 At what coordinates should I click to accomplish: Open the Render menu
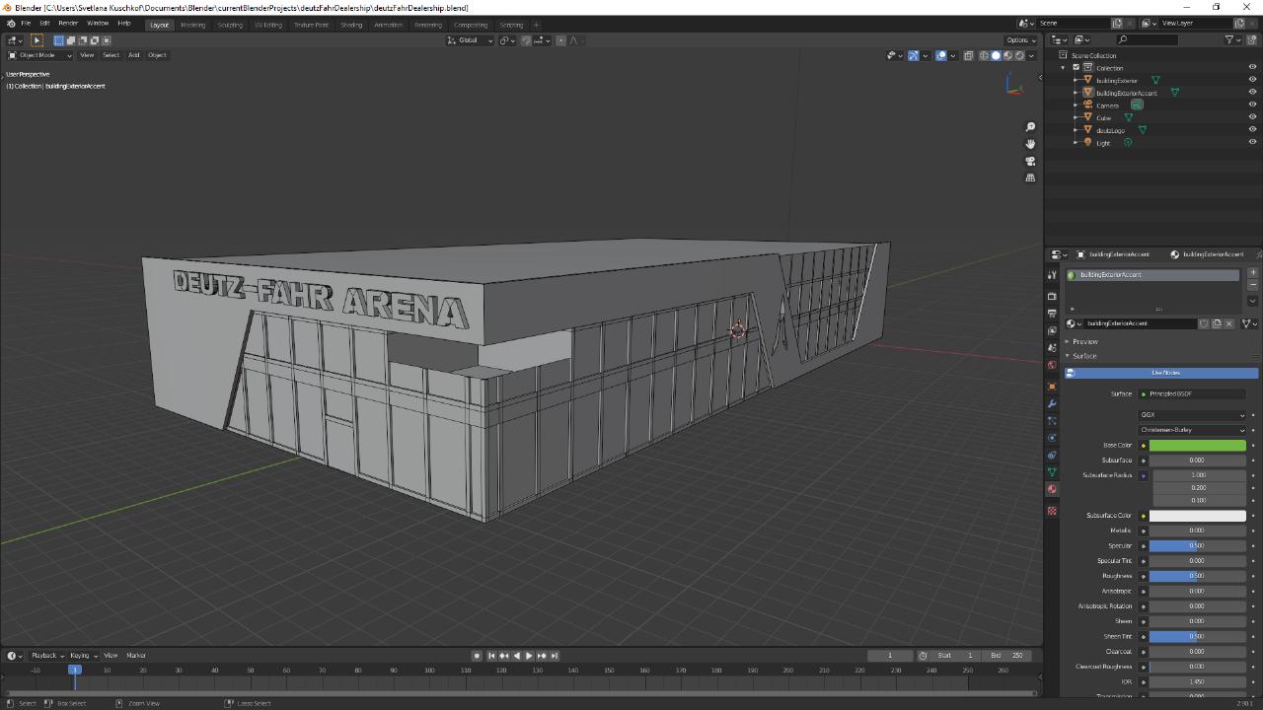point(68,24)
